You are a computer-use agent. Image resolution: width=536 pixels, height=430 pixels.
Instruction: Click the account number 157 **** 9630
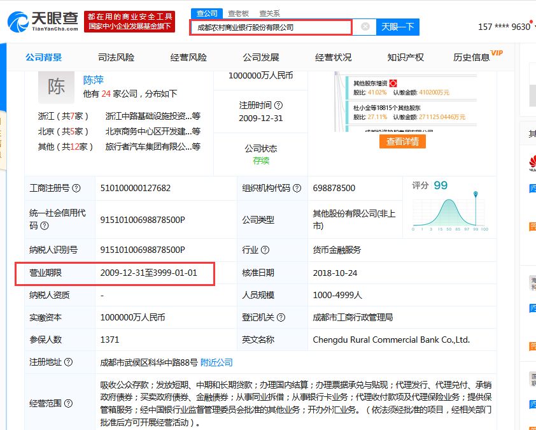tap(504, 27)
